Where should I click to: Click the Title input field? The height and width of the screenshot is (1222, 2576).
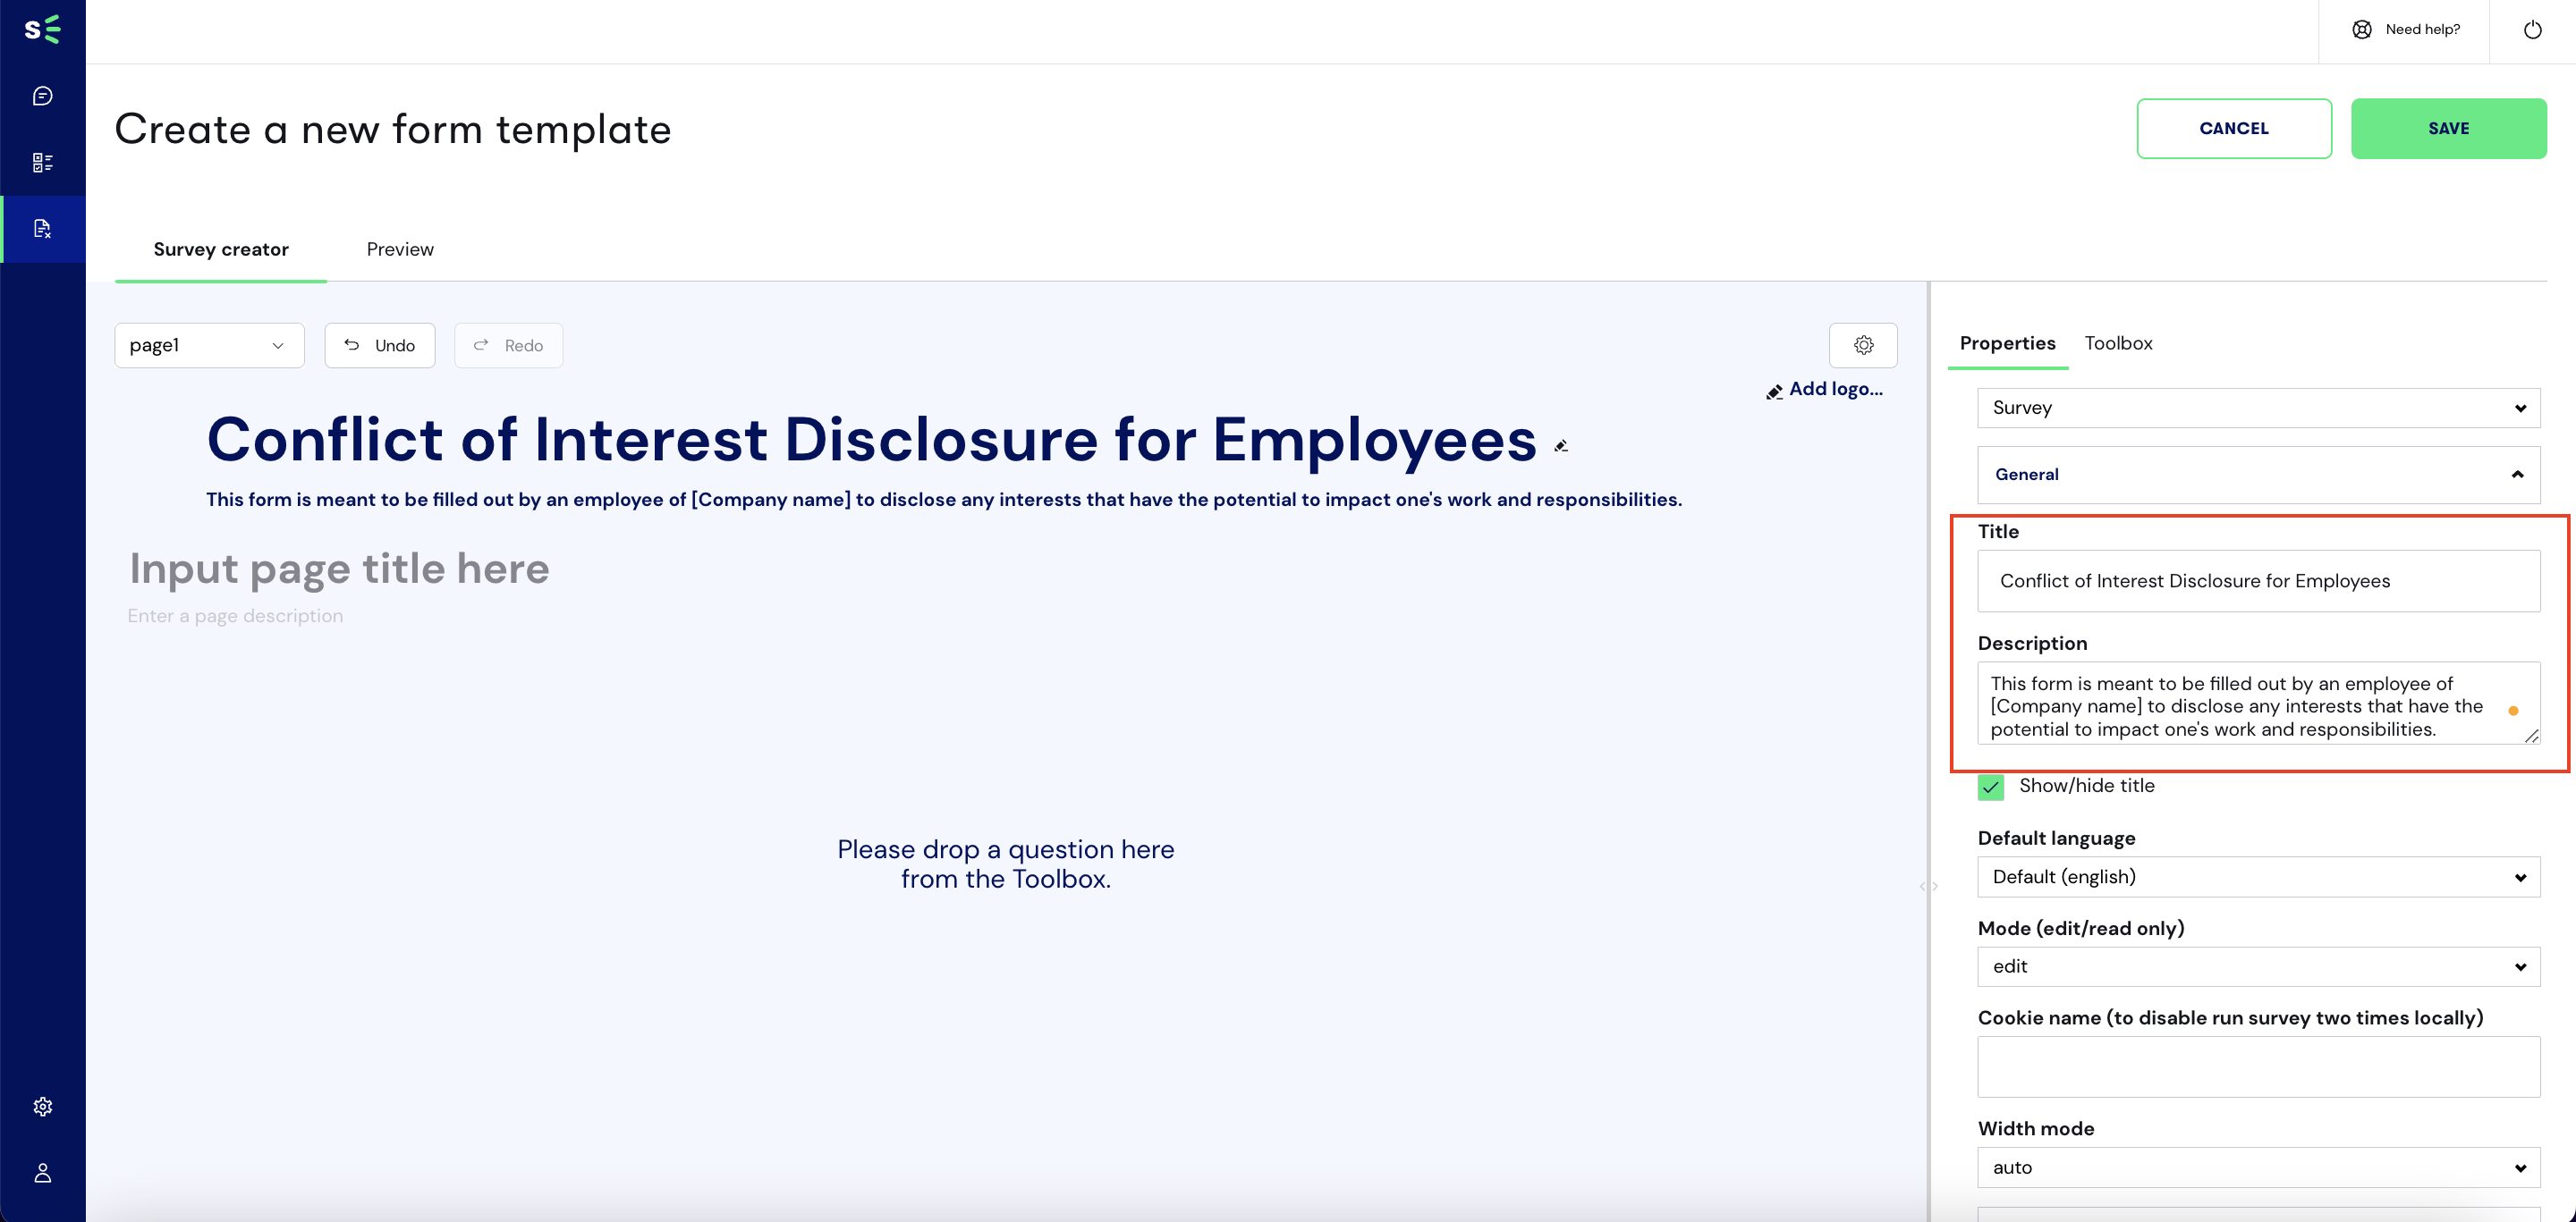(2259, 580)
